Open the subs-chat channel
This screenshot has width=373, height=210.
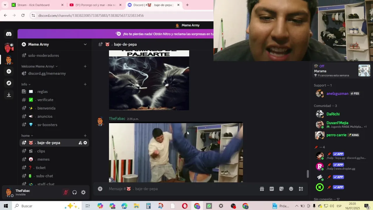(x=54, y=176)
